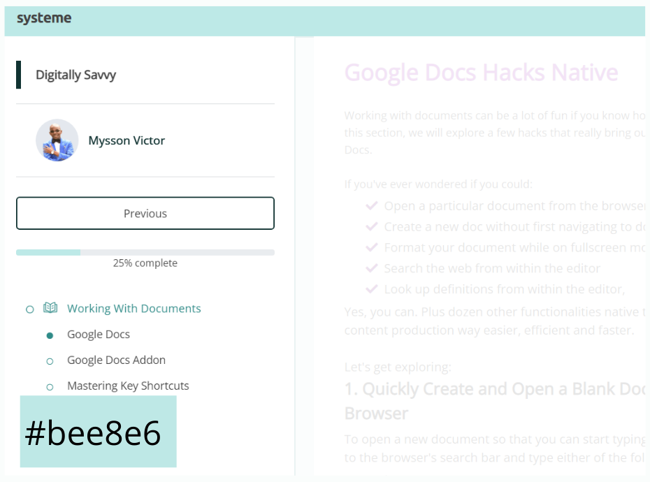650x482 pixels.
Task: Open the Google Docs Addon lesson
Action: 117,360
